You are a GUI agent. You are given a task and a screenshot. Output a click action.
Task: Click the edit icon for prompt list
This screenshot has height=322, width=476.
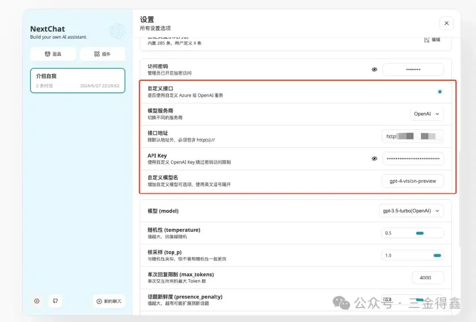(x=427, y=40)
